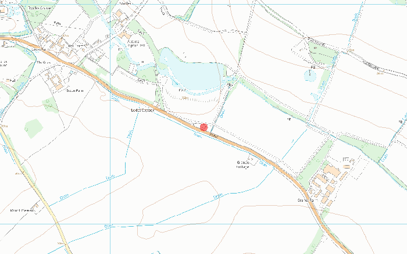Click the Green Farm label
407x254 pixels.
point(75,91)
